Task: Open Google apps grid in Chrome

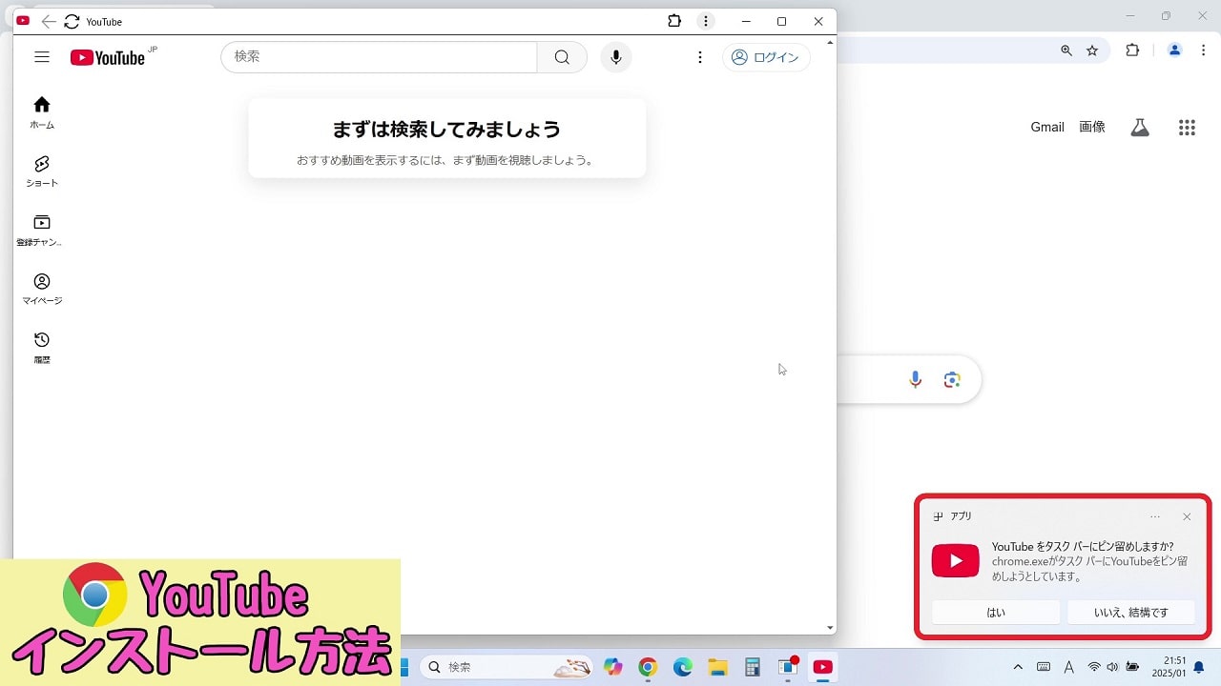Action: (1187, 128)
